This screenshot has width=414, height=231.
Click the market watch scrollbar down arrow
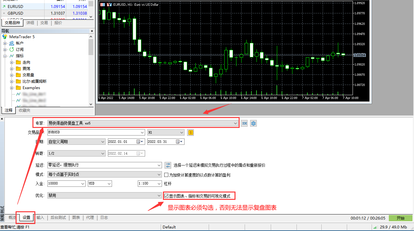pyautogui.click(x=91, y=17)
